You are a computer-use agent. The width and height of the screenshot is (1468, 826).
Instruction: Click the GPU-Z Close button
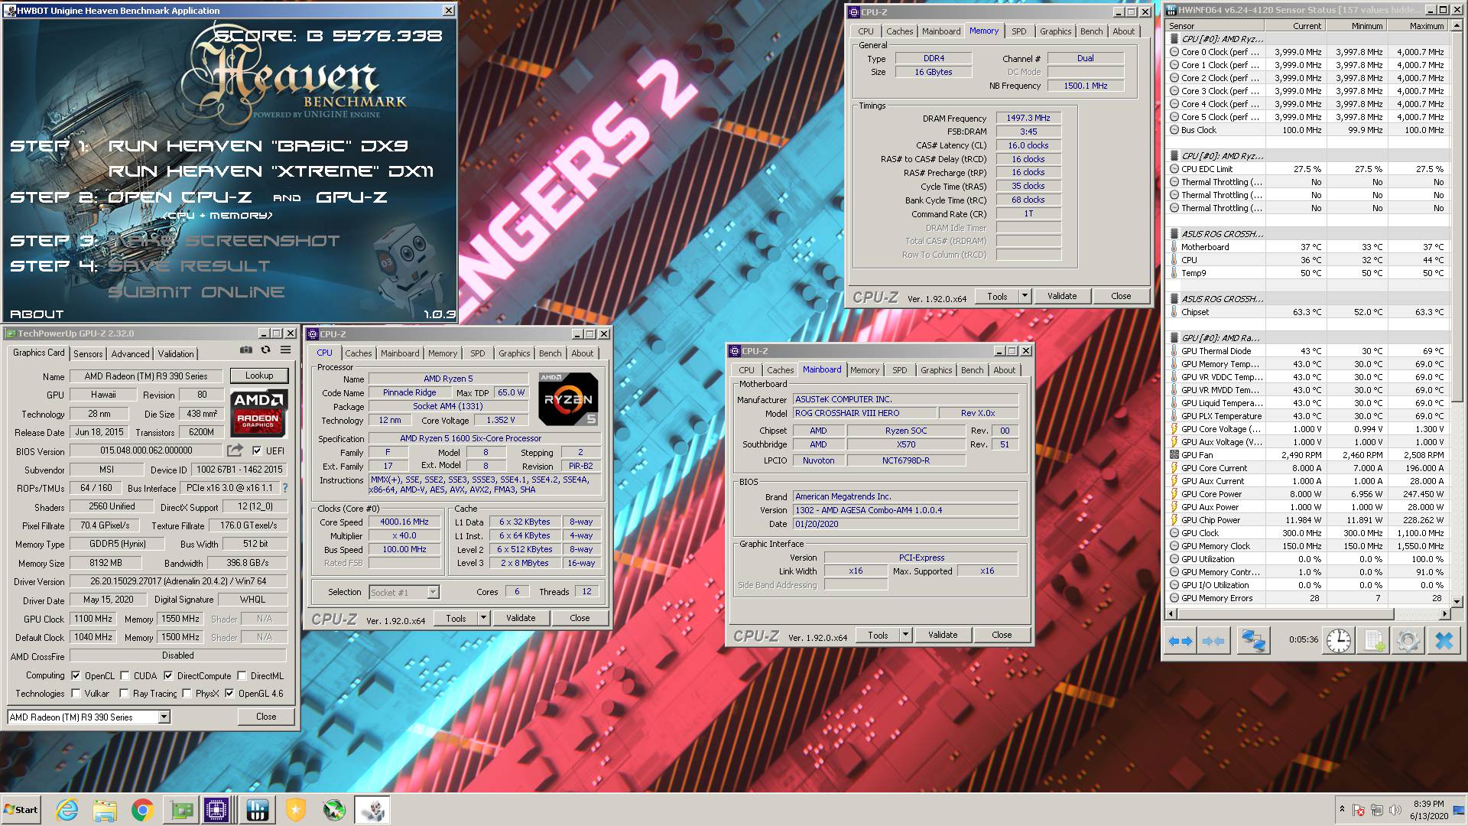(266, 717)
